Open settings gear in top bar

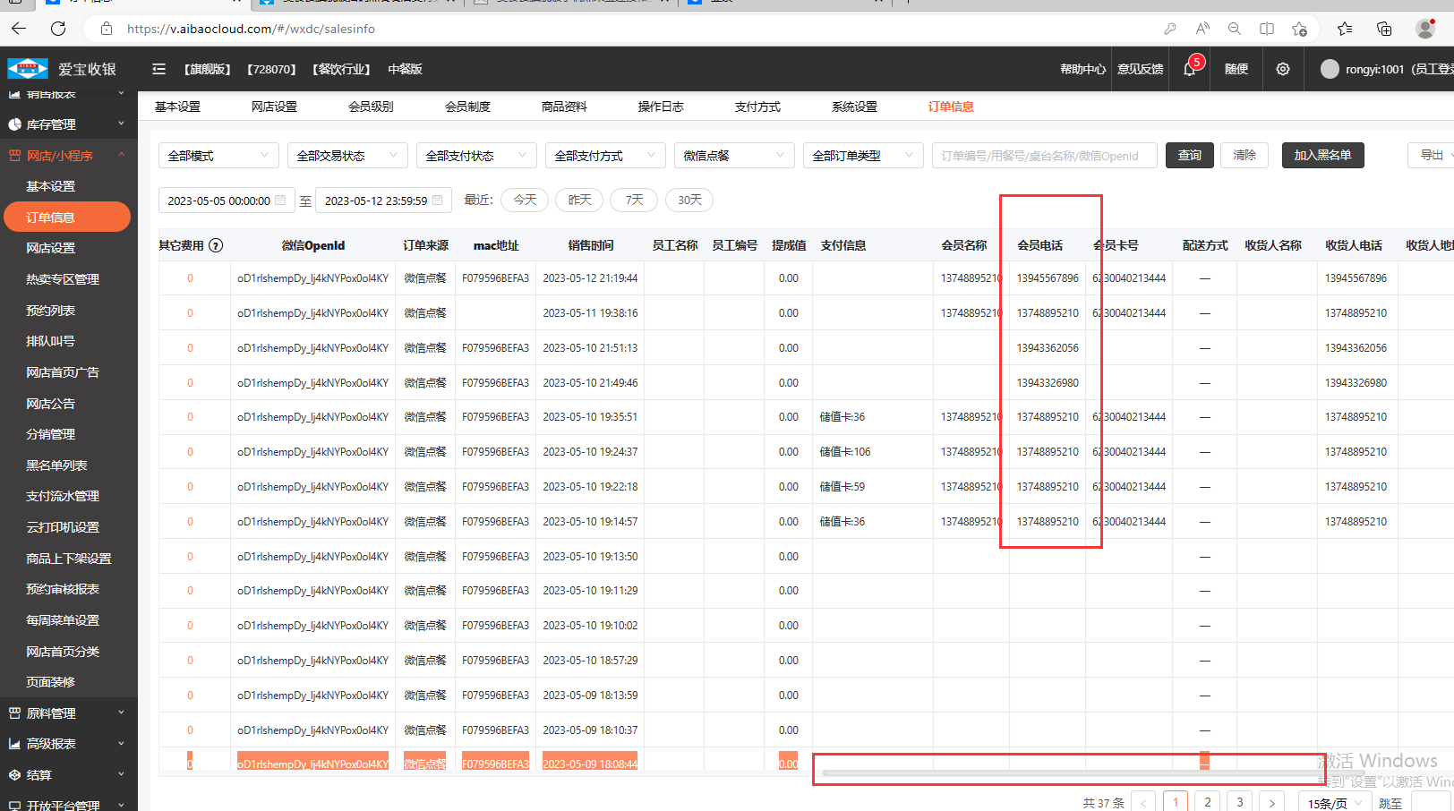1283,69
